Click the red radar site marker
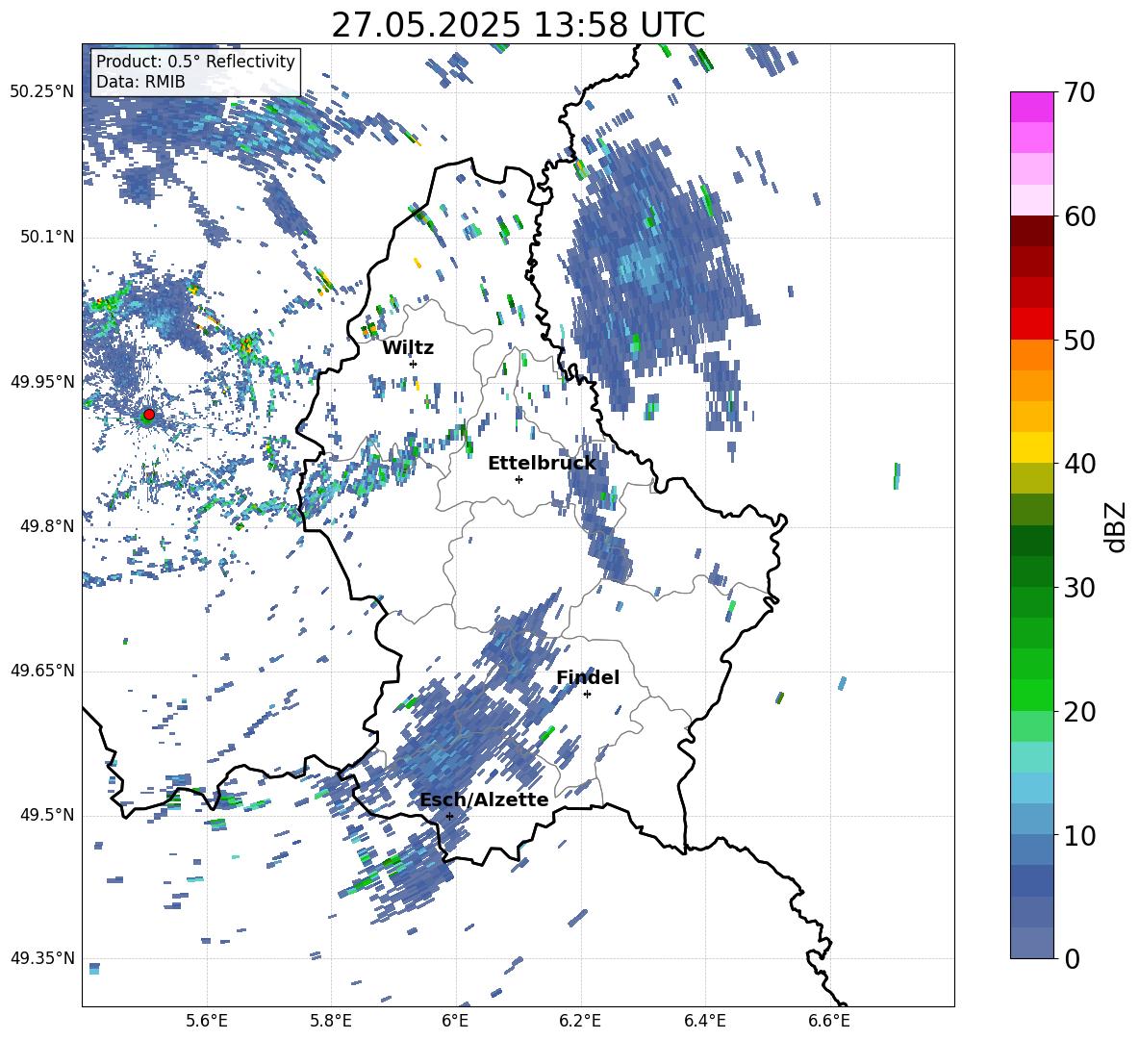The width and height of the screenshot is (1139, 1040). click(x=149, y=415)
